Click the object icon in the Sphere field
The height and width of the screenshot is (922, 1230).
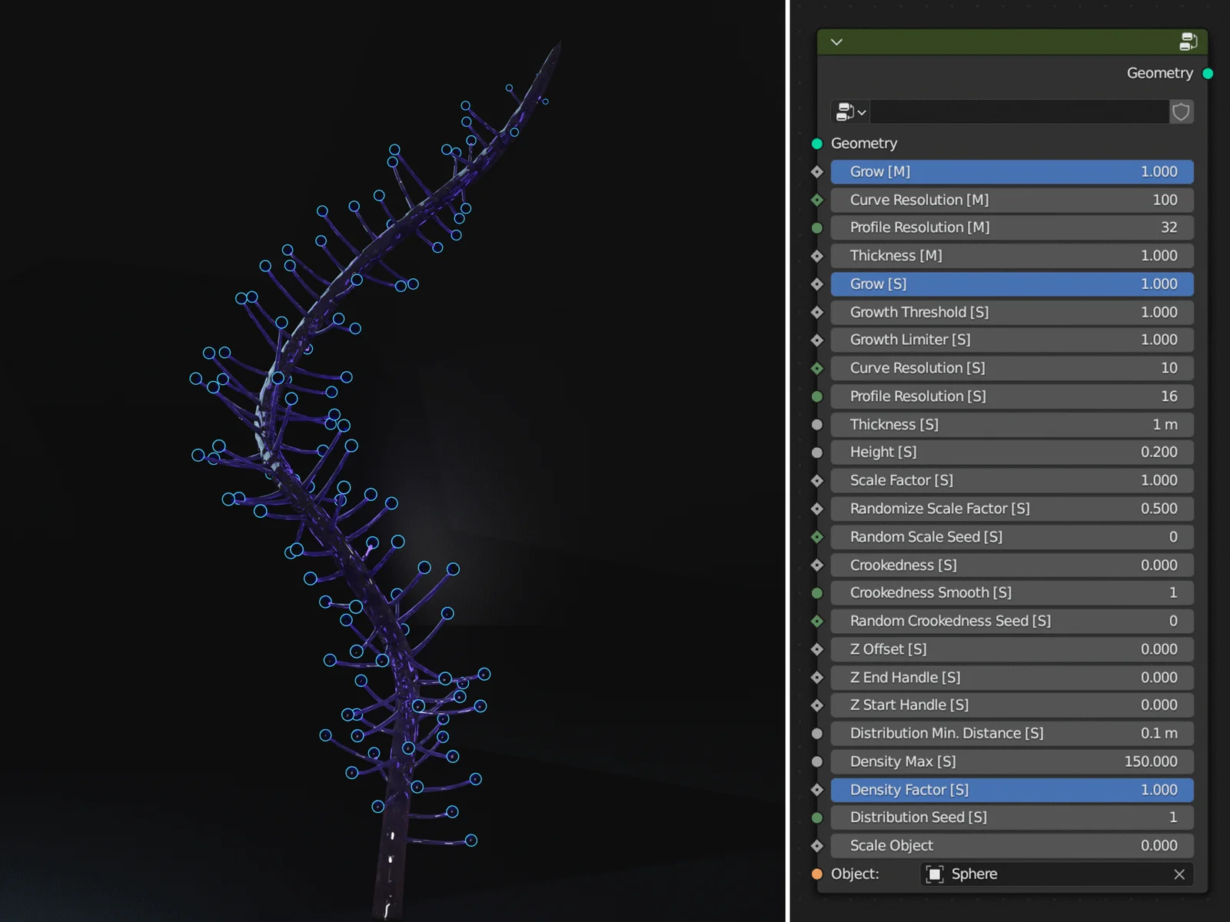pyautogui.click(x=935, y=874)
